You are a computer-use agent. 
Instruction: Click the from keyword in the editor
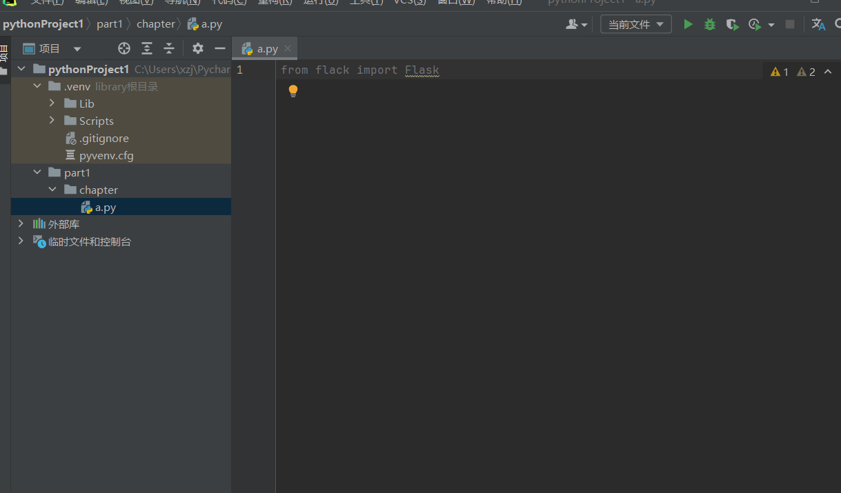click(295, 70)
